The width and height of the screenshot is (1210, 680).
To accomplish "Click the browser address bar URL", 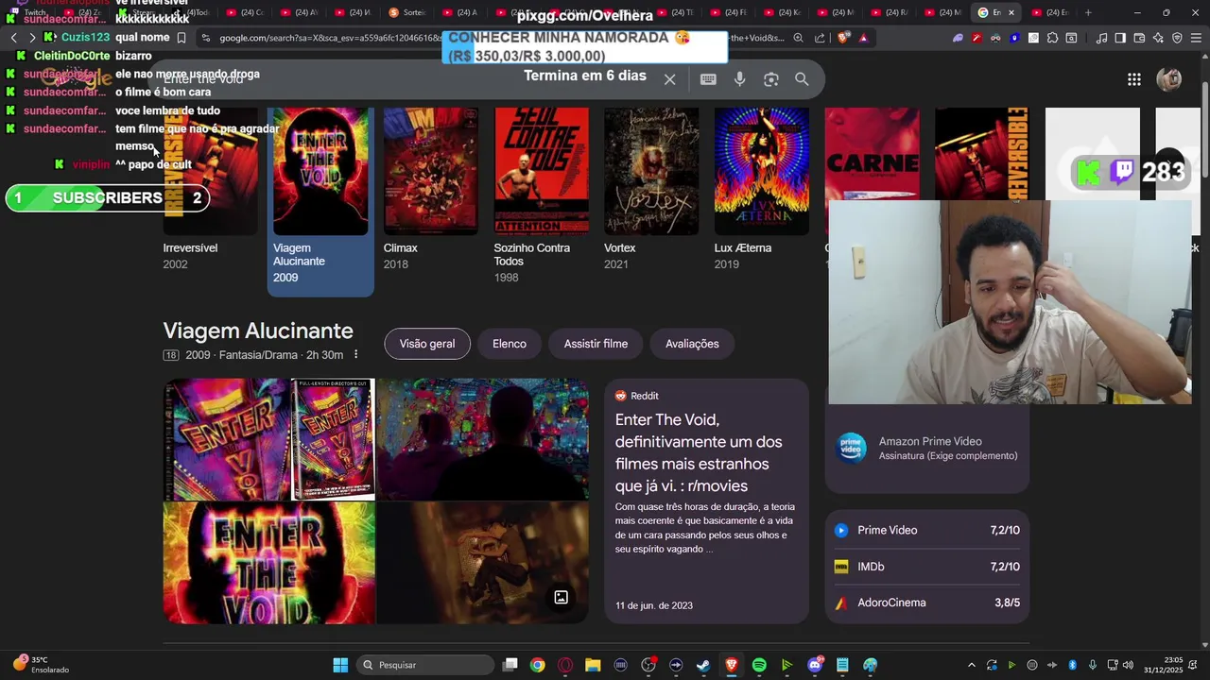I will point(501,38).
